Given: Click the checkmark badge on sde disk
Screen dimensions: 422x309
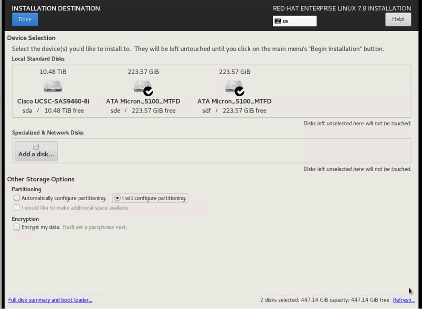Looking at the screenshot, I should [148, 91].
